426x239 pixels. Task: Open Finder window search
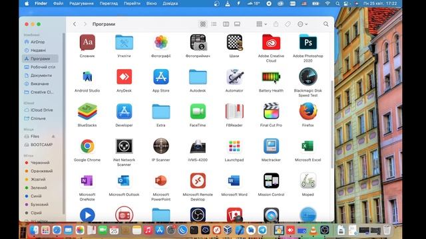pyautogui.click(x=325, y=24)
